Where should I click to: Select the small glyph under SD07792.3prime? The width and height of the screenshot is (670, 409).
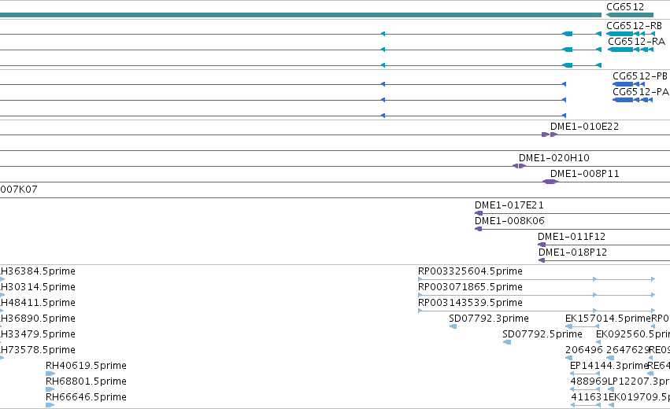(x=453, y=326)
